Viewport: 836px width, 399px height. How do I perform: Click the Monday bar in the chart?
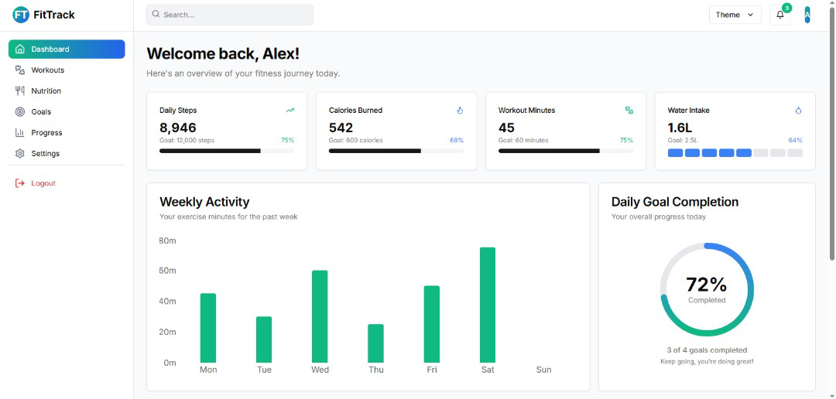click(x=208, y=328)
